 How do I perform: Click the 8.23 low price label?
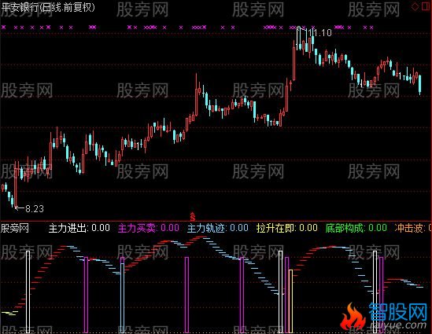point(35,209)
